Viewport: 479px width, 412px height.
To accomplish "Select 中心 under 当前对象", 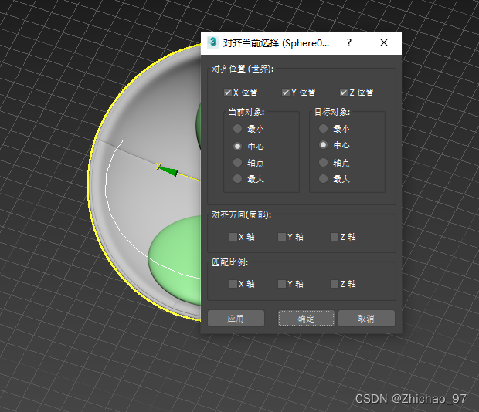I will pyautogui.click(x=237, y=146).
